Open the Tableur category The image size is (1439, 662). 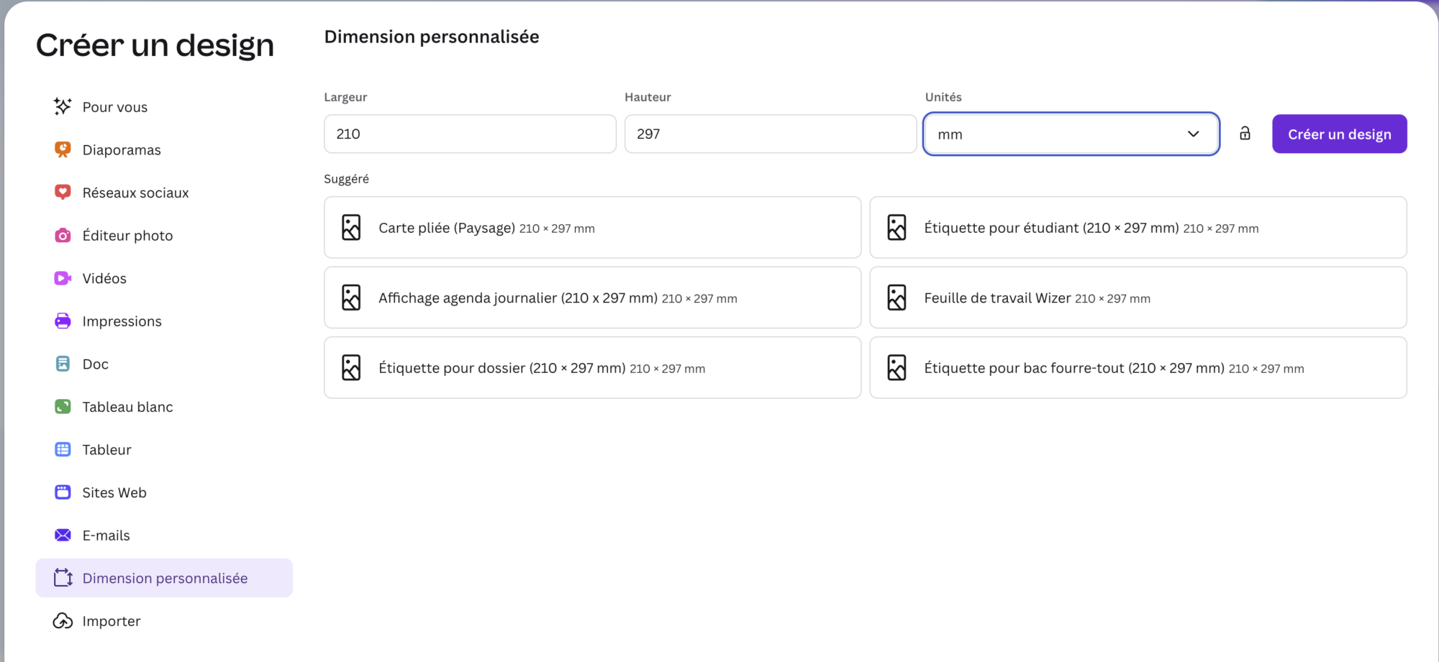point(106,450)
